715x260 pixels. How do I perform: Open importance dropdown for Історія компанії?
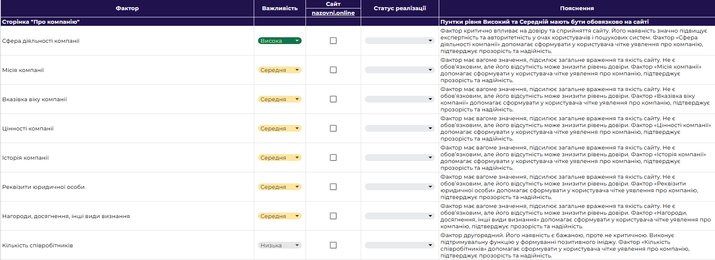coord(280,158)
